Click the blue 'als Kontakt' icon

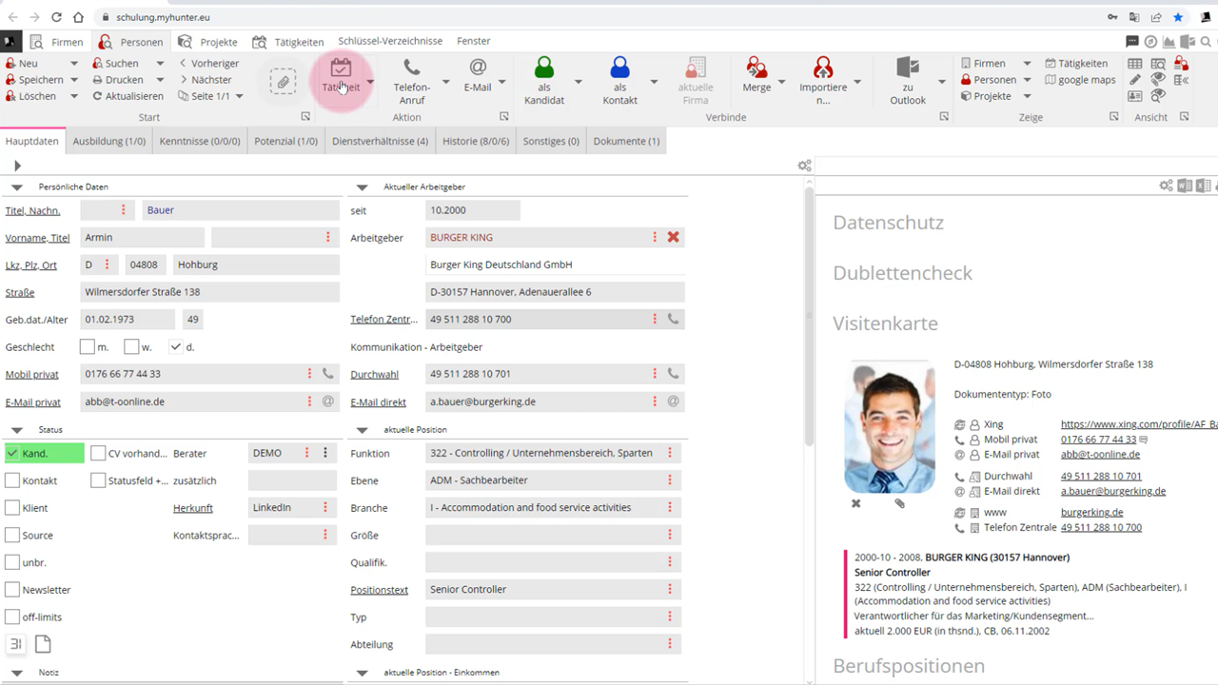[619, 68]
